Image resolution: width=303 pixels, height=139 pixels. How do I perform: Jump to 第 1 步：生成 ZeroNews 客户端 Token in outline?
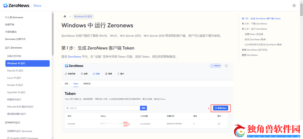click(x=261, y=19)
